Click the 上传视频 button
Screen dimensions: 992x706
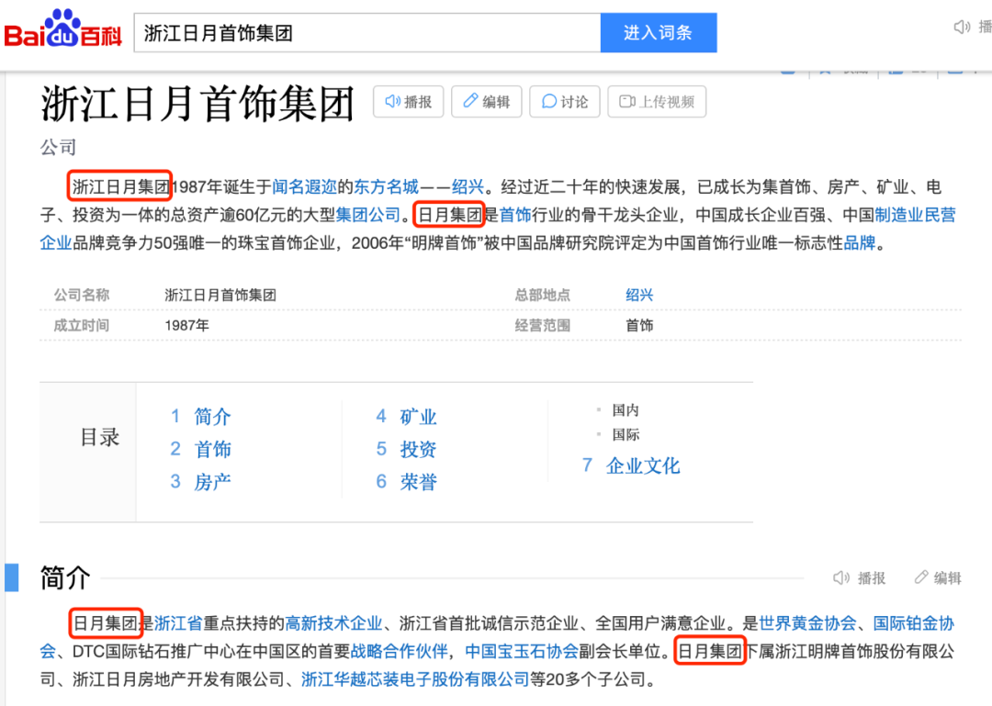click(657, 102)
